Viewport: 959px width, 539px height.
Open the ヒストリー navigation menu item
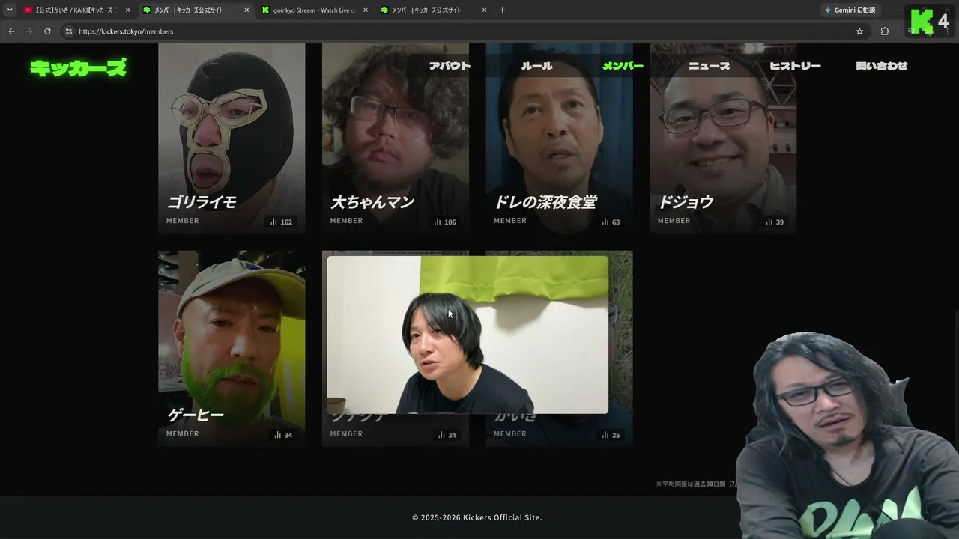pyautogui.click(x=795, y=66)
